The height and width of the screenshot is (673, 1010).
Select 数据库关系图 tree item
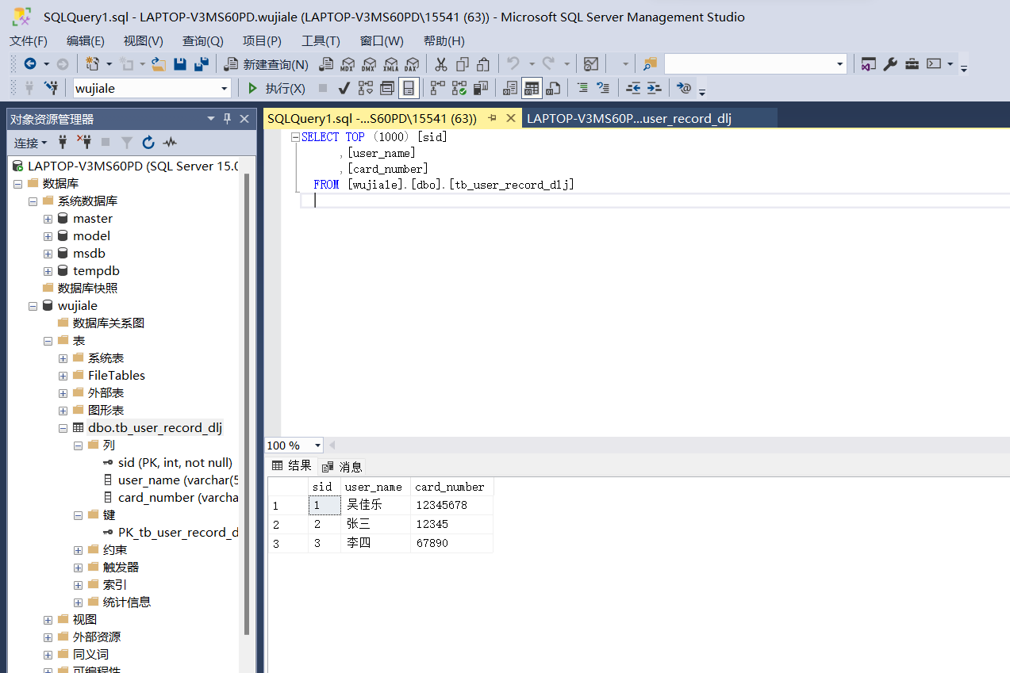(x=109, y=323)
